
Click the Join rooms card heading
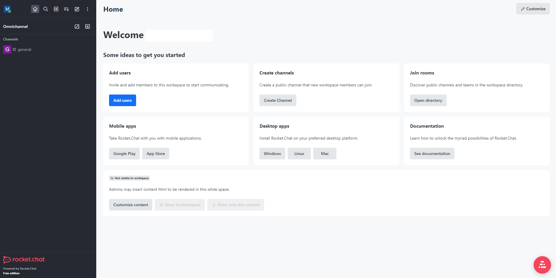pyautogui.click(x=422, y=73)
